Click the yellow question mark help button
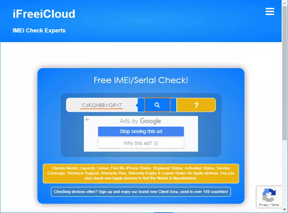288x213 pixels. (x=196, y=105)
